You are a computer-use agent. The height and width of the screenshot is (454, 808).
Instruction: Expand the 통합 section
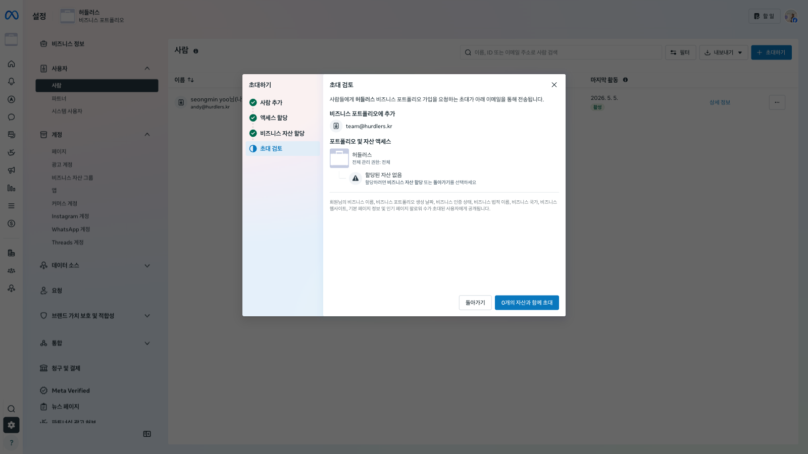click(147, 344)
